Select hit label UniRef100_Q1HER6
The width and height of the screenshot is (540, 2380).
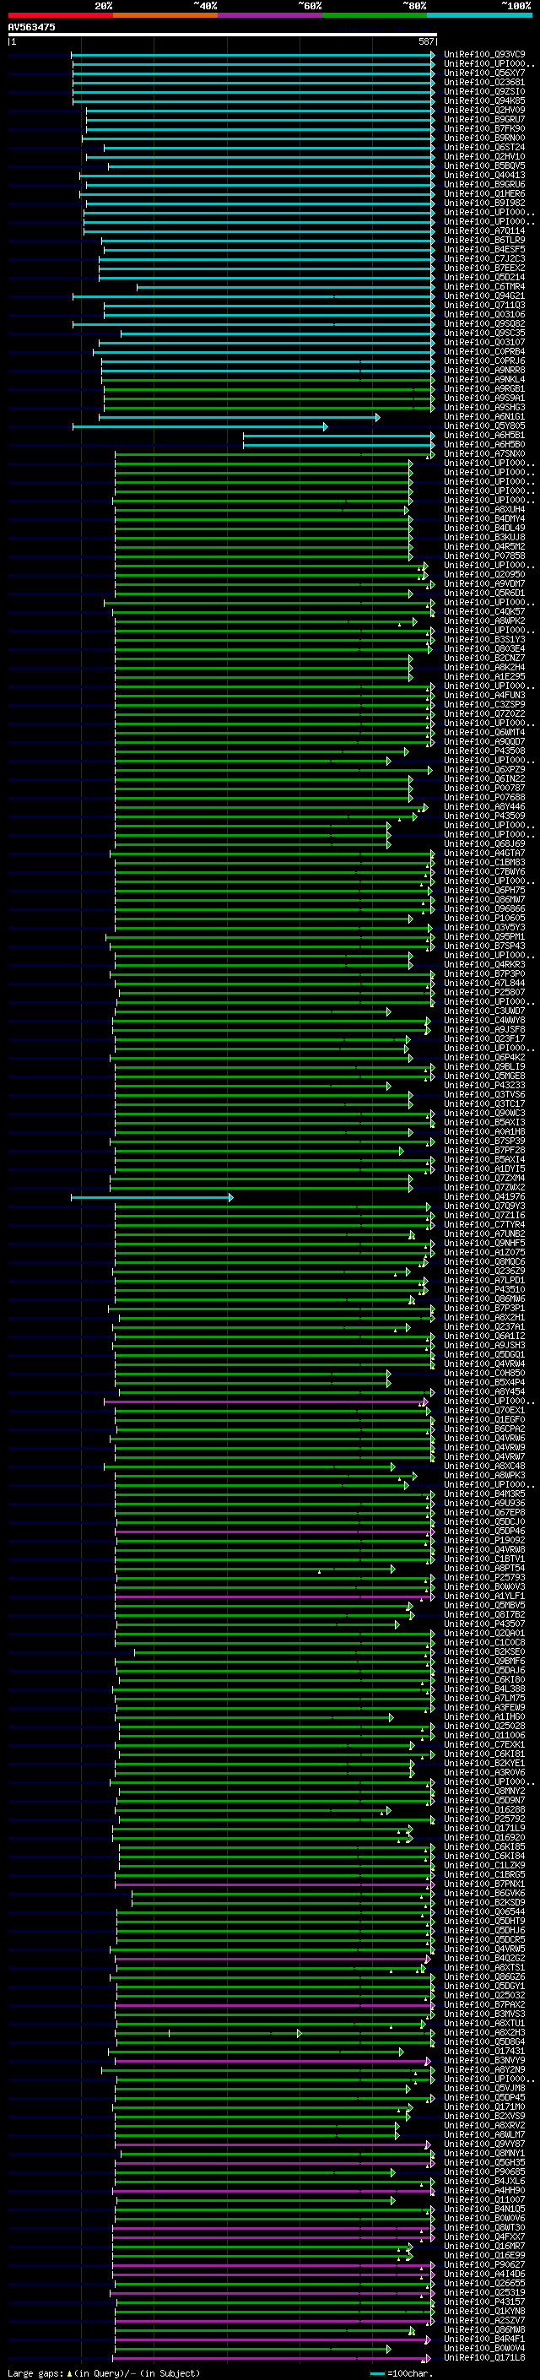coord(484,194)
